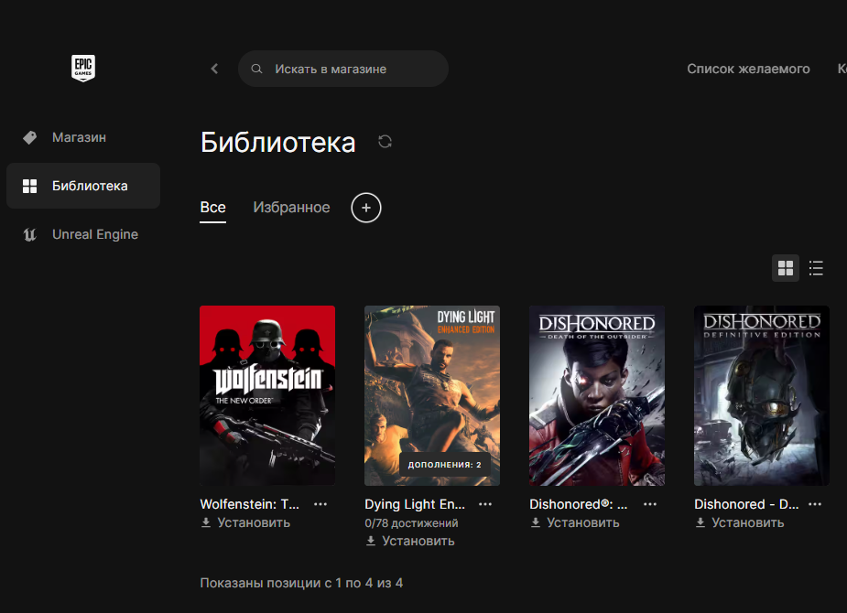Open options menu for Dishonored Death of the Outsider
Screen dimensions: 847x613
click(x=650, y=504)
